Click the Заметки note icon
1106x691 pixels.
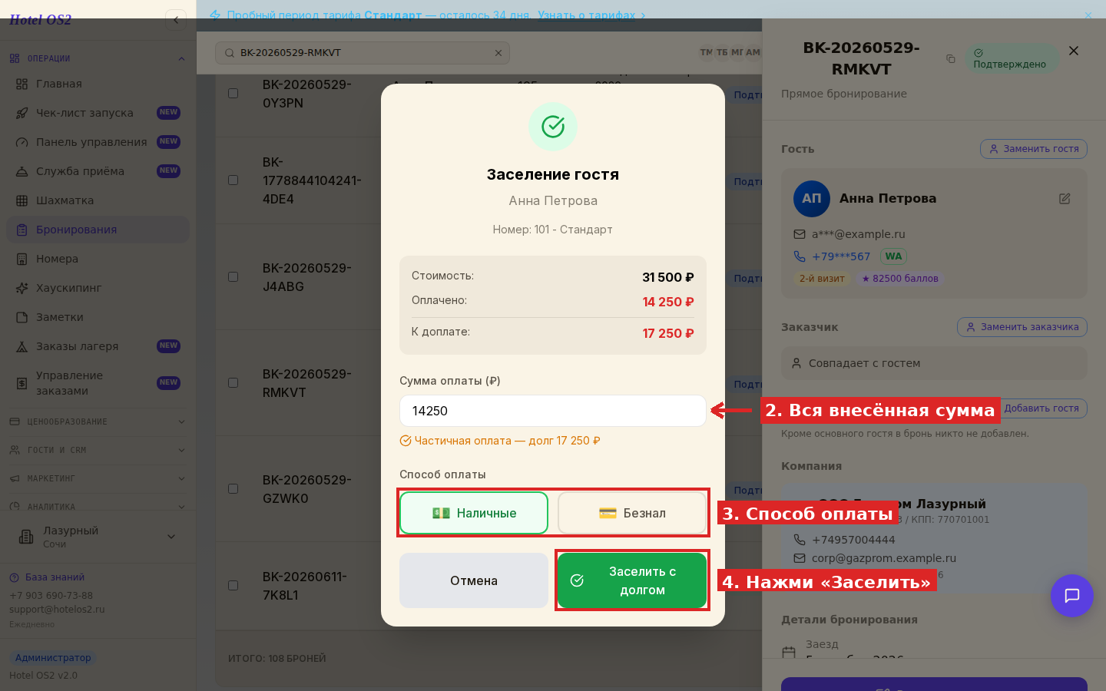click(x=22, y=317)
